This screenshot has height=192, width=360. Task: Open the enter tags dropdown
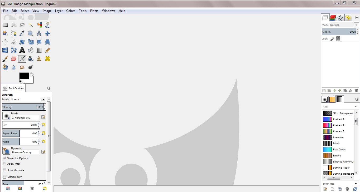(356, 184)
